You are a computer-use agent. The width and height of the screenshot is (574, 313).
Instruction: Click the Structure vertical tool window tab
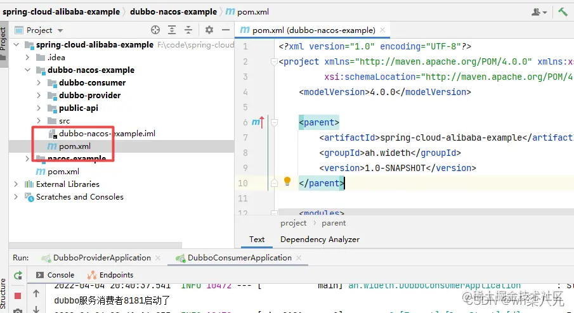(x=3, y=293)
